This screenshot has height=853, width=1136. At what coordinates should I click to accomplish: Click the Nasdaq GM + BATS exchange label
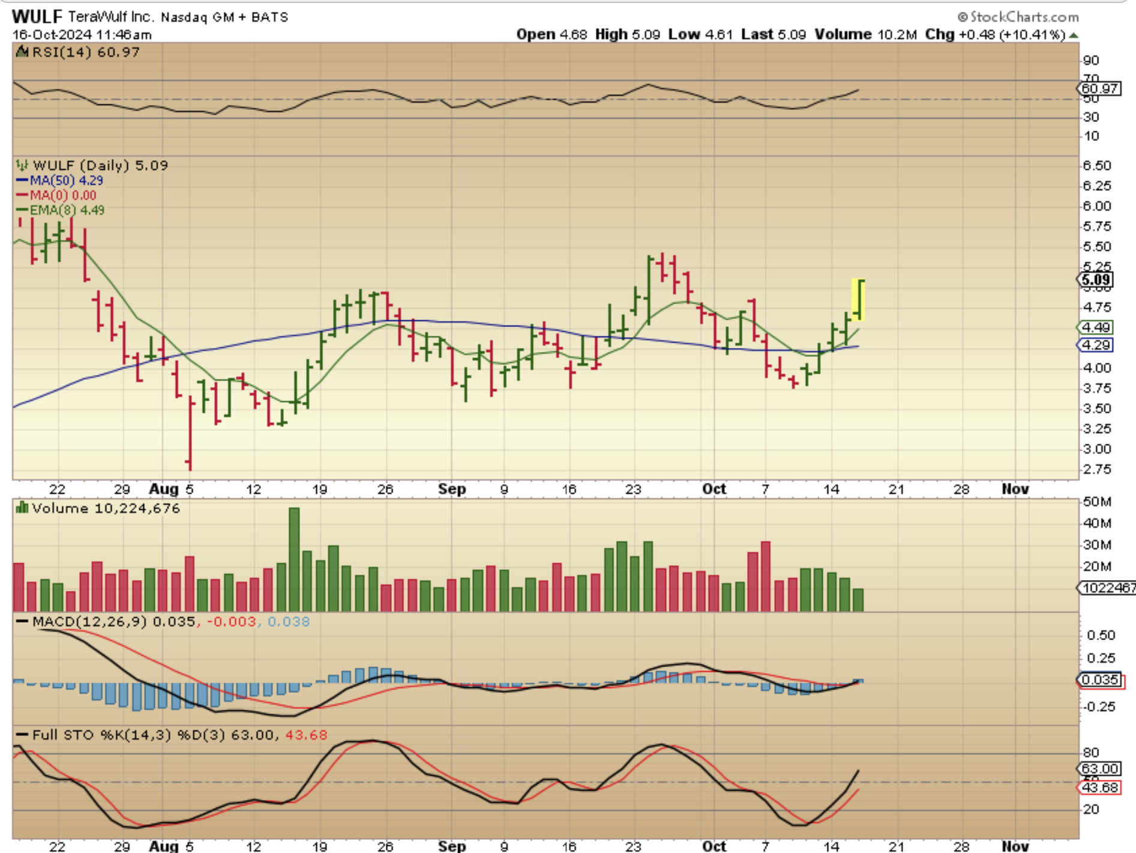pos(224,17)
